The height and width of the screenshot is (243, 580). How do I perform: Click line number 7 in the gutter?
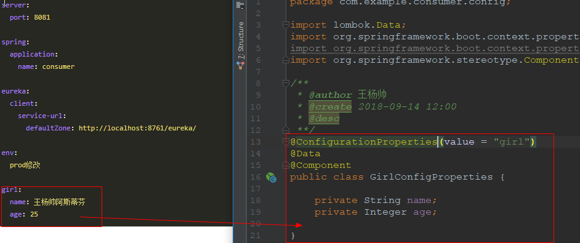click(x=258, y=72)
